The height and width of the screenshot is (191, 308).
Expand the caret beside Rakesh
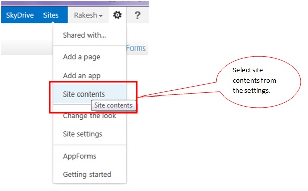pos(101,16)
